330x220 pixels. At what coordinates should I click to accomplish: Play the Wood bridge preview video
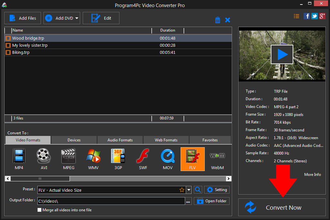(282, 54)
